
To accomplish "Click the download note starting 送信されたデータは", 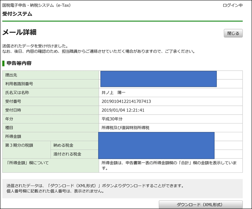I will 95,186.
